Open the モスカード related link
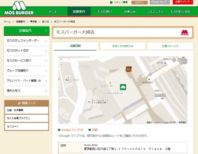The image size is (198, 154). click(27, 127)
